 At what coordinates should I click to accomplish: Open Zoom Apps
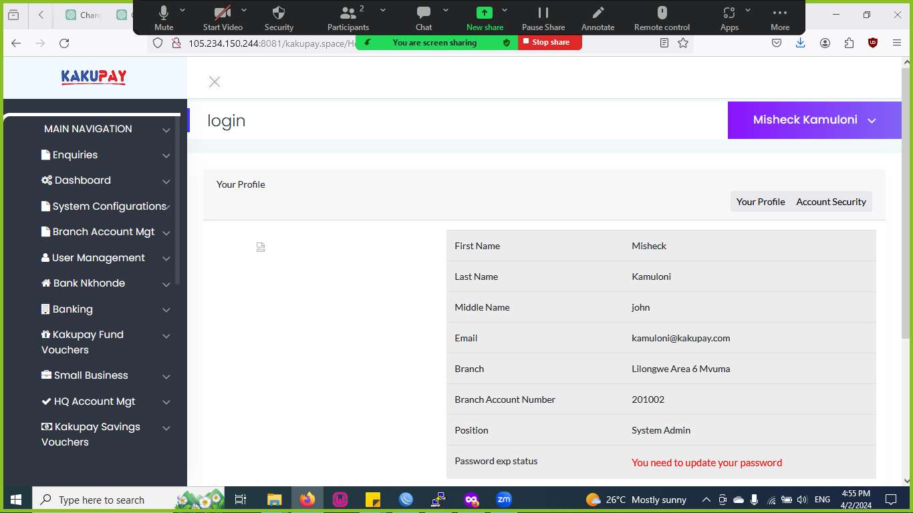click(x=729, y=18)
